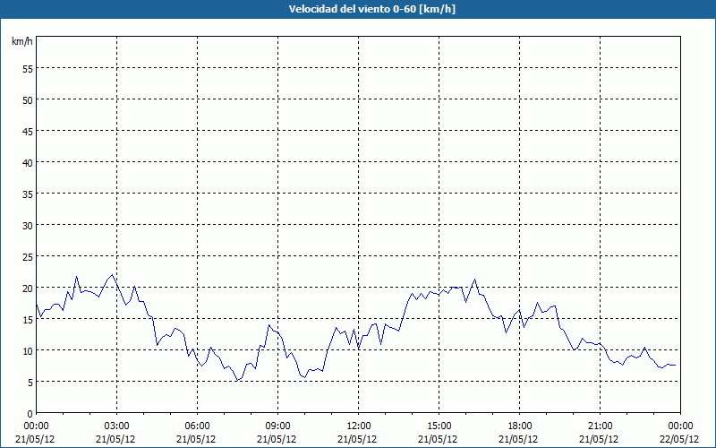Click the 12:00 time label on the x-axis
The width and height of the screenshot is (716, 448).
(359, 426)
